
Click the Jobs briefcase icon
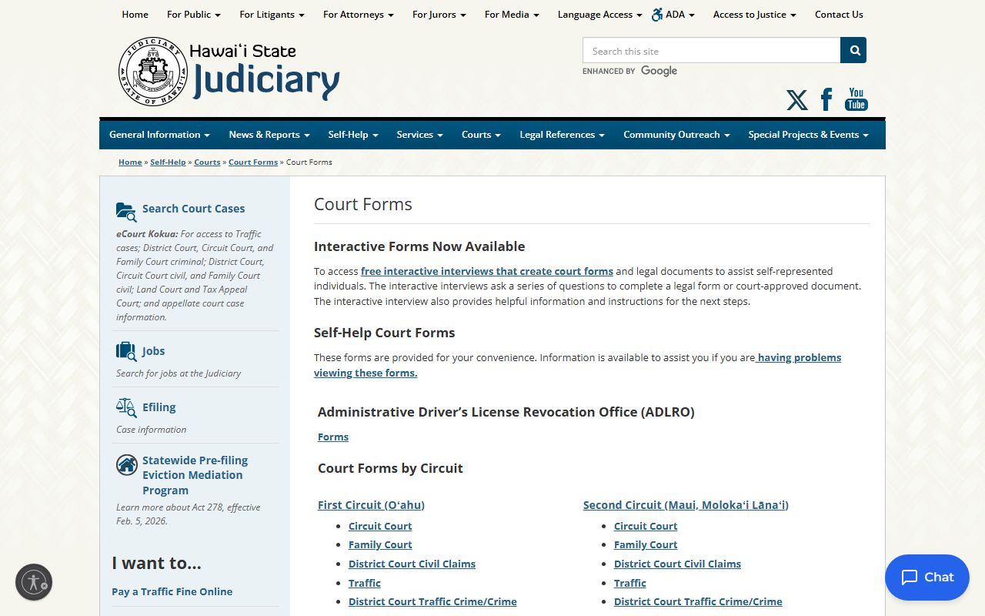126,352
